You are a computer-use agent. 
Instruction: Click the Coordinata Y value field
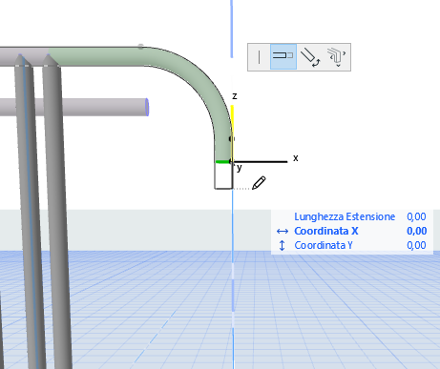coord(416,245)
